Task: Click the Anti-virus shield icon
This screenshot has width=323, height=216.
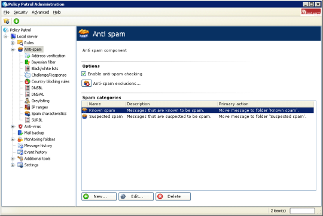Action: [20, 126]
